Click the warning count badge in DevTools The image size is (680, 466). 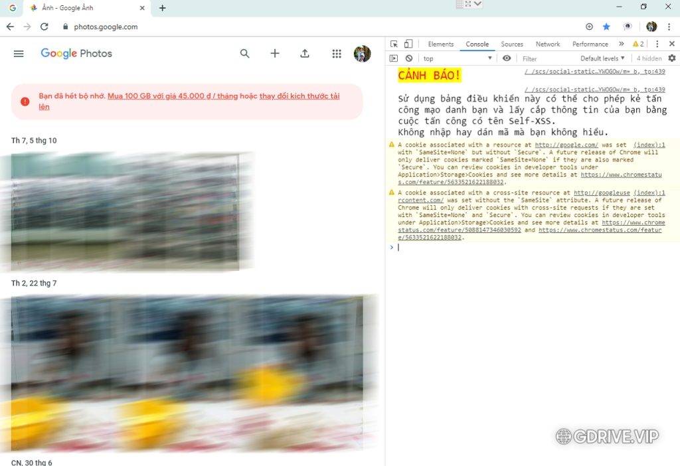(x=637, y=44)
